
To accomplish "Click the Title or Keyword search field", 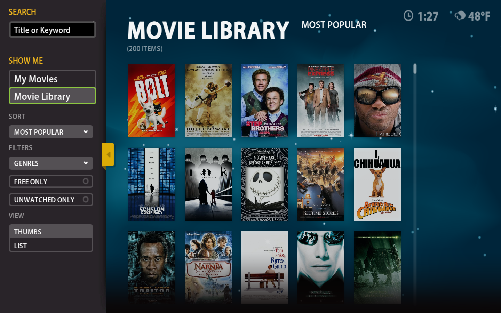I will [52, 30].
